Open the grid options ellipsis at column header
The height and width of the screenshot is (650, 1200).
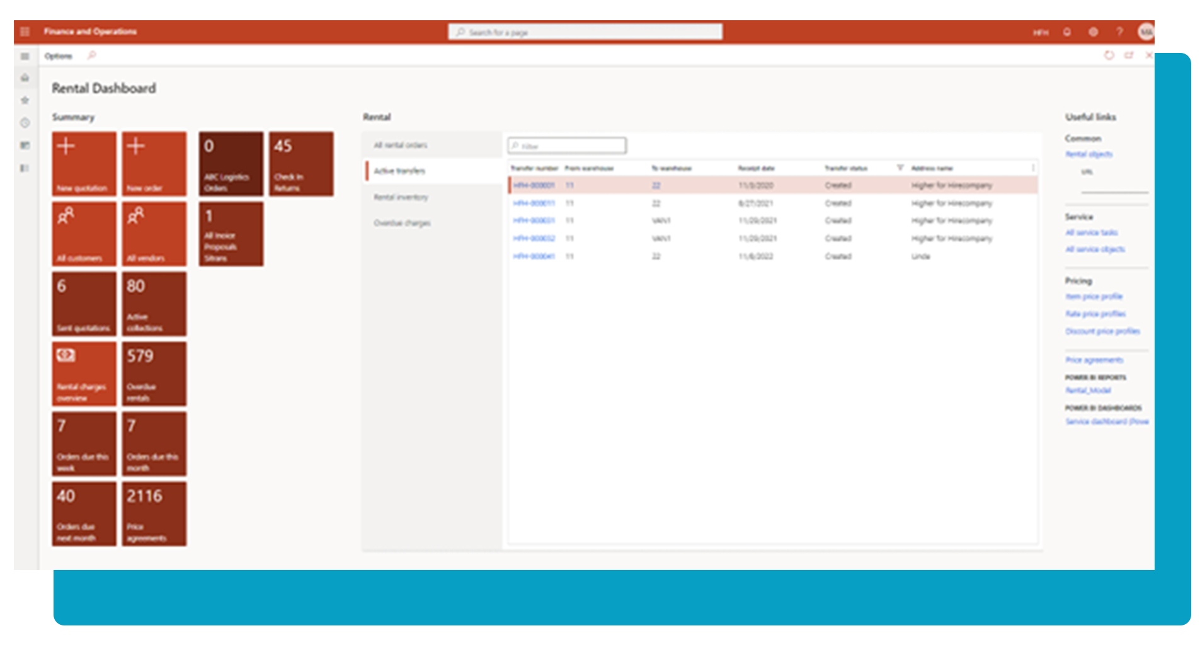(1033, 168)
